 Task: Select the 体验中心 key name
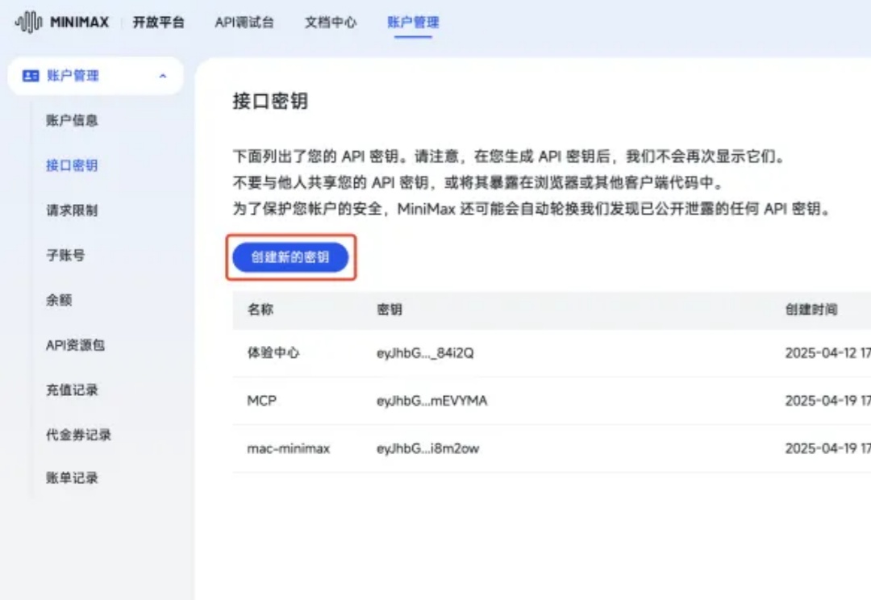point(273,352)
